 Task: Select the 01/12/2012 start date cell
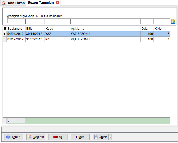[x=16, y=39]
